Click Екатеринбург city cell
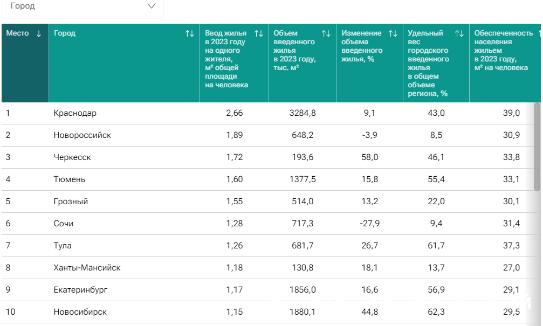The width and height of the screenshot is (543, 326). pos(80,290)
